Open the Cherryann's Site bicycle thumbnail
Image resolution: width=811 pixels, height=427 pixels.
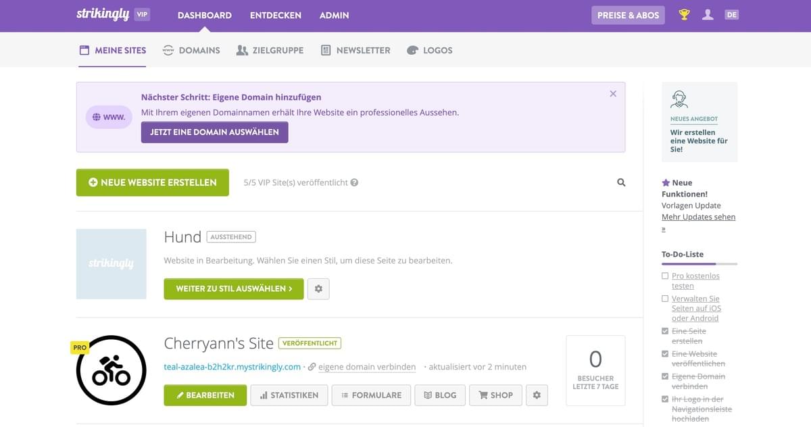point(112,370)
